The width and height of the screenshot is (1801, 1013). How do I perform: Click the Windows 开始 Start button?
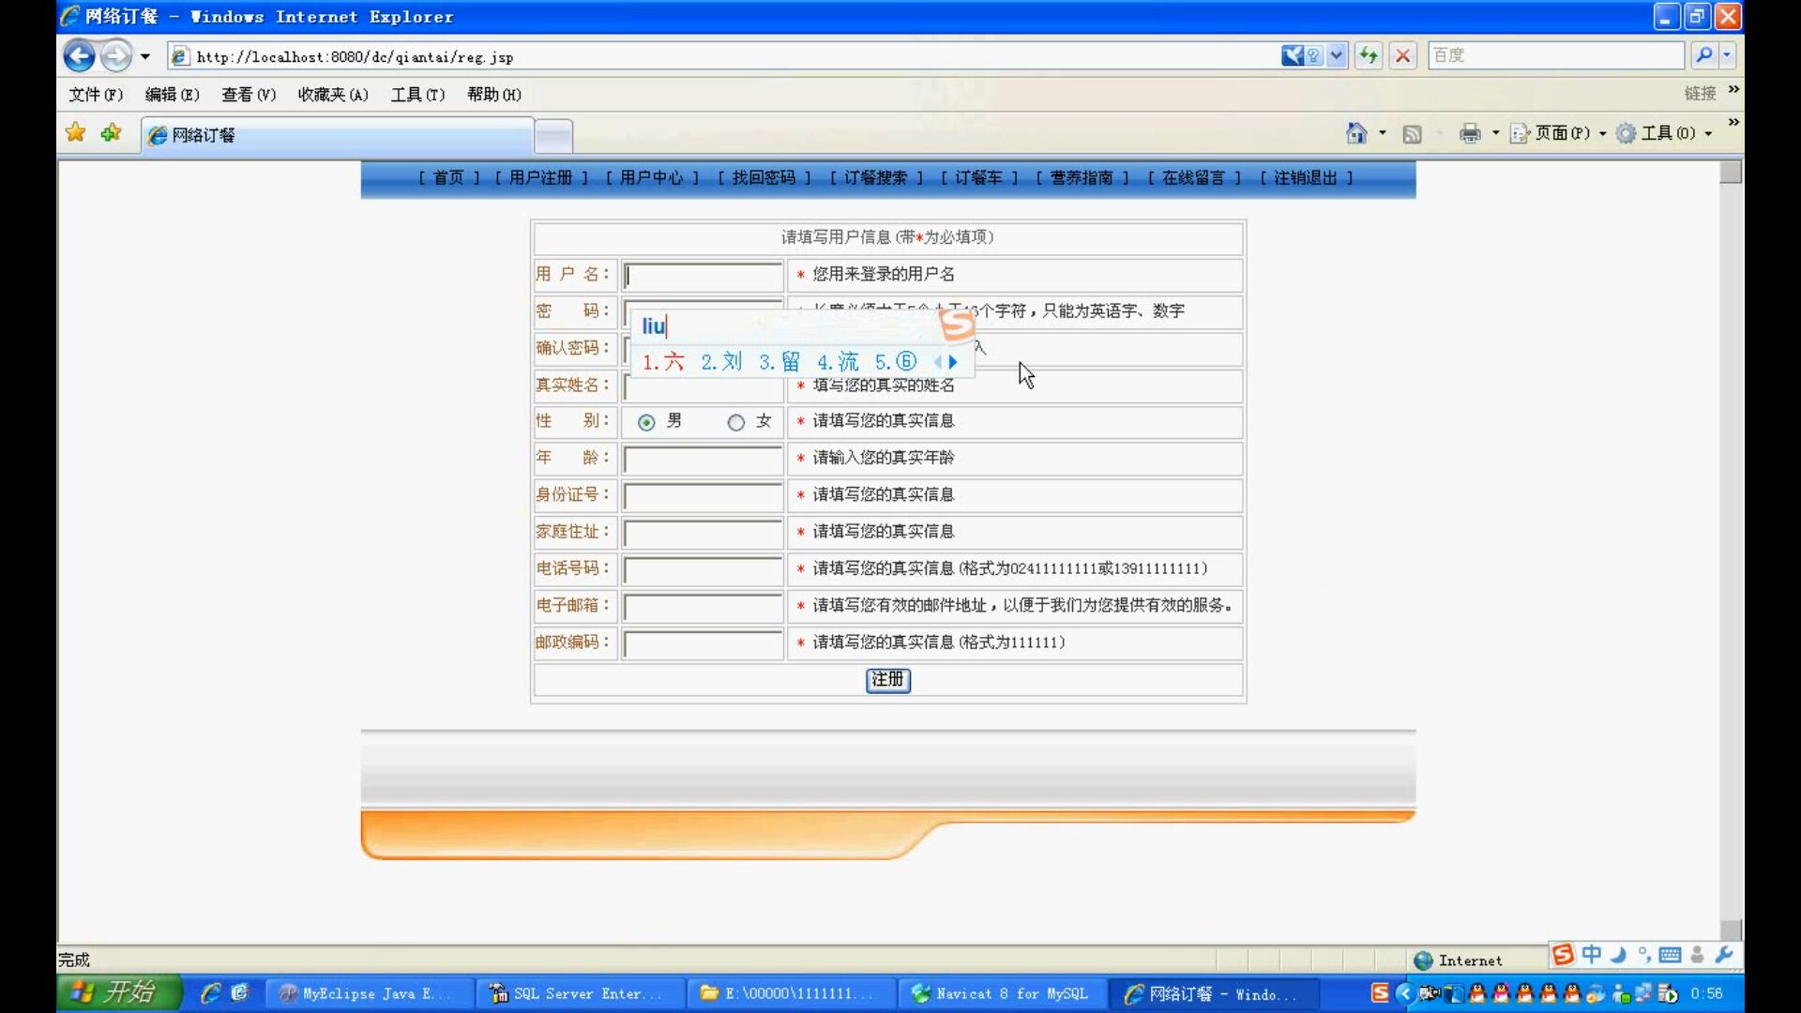tap(119, 992)
